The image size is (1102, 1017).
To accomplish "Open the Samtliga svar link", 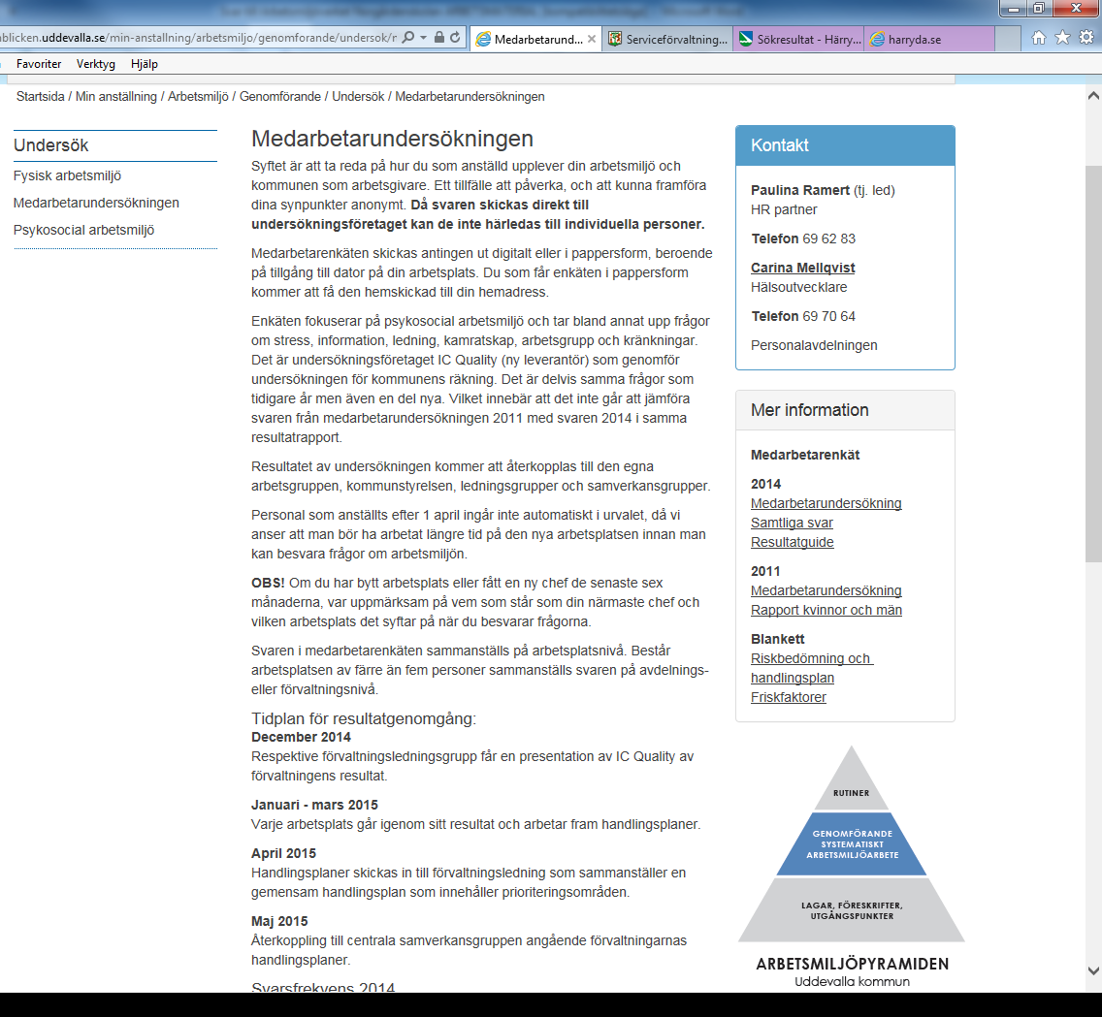I will tap(792, 524).
